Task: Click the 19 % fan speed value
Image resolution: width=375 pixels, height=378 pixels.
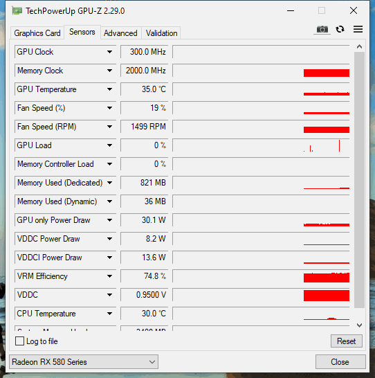Action: [x=145, y=108]
